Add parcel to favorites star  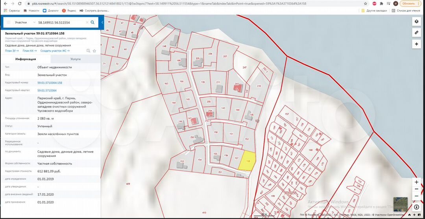[x=94, y=51]
